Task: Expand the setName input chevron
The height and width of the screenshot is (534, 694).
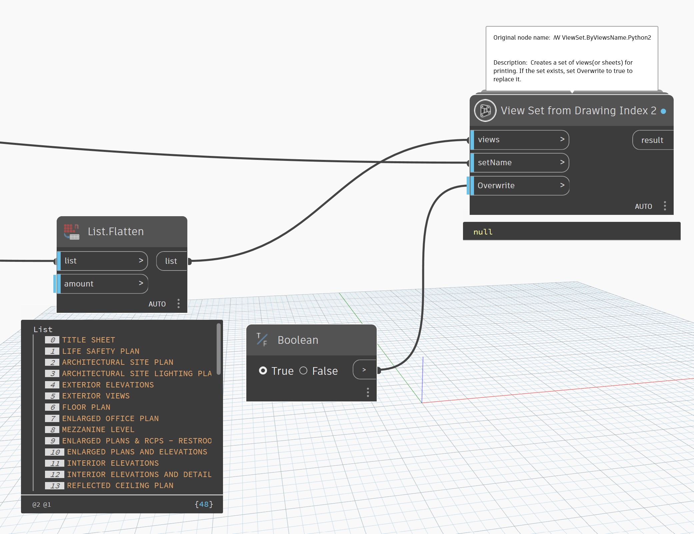Action: click(562, 163)
